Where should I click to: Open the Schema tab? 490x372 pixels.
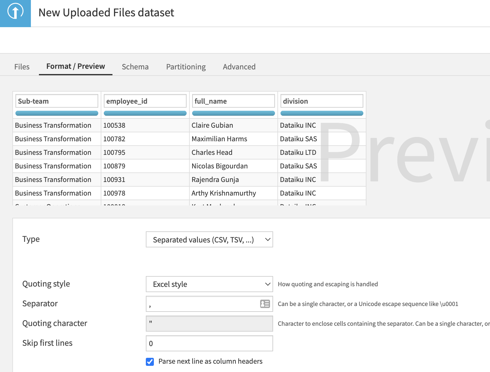click(x=135, y=67)
